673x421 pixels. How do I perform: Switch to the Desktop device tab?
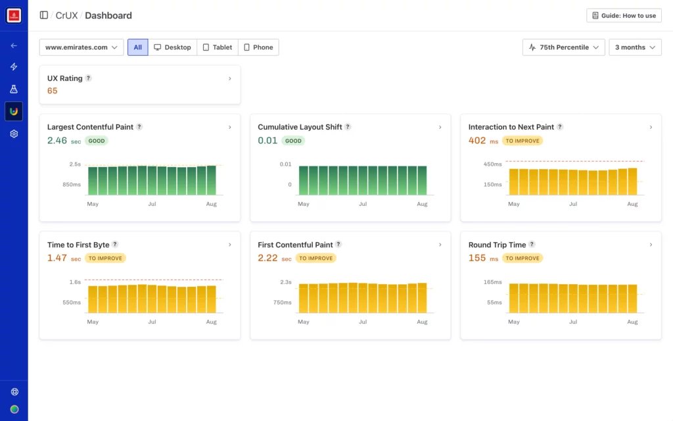(173, 47)
